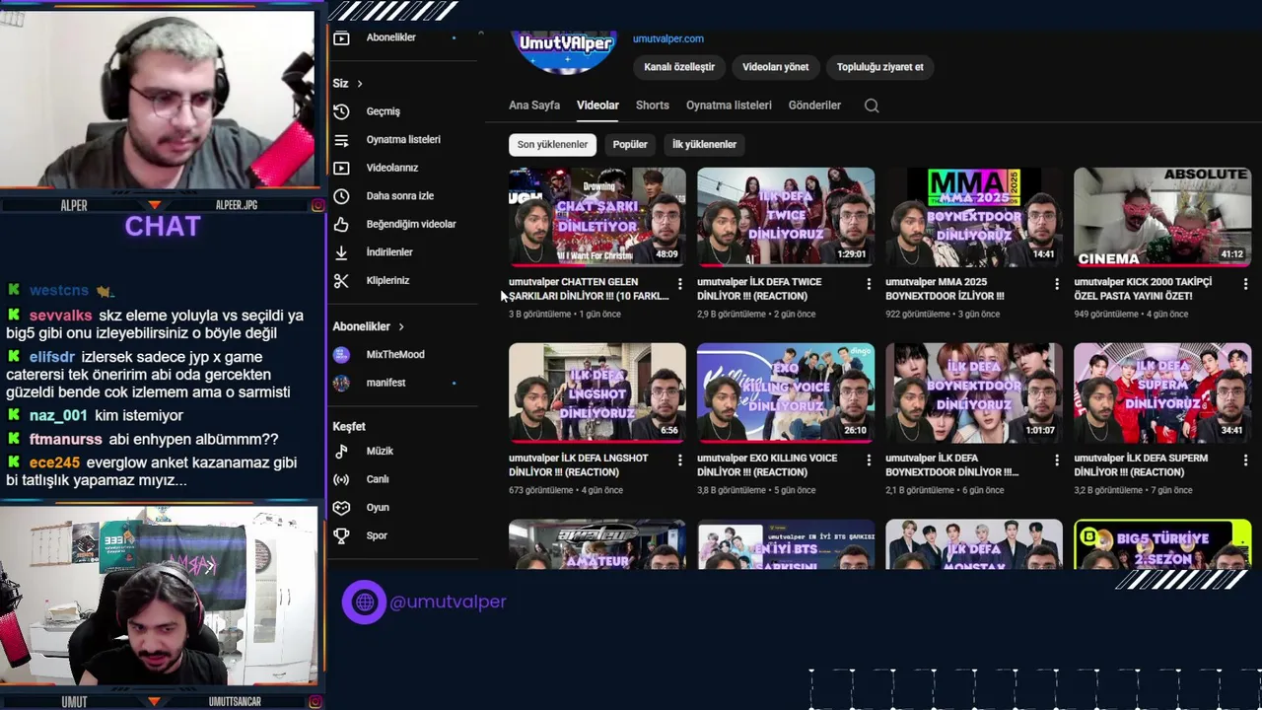Image resolution: width=1262 pixels, height=710 pixels.
Task: Click thumbnail of 1:01:07 BOYNEXTDOOR video
Action: tap(973, 392)
